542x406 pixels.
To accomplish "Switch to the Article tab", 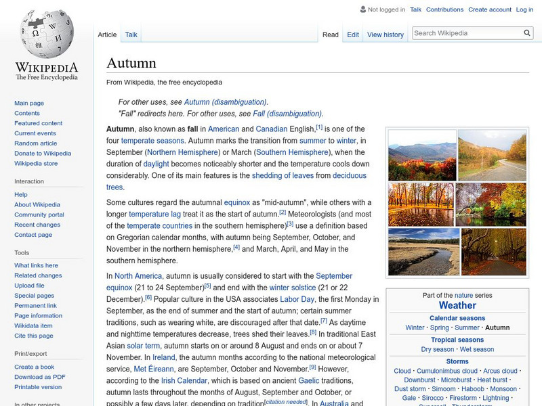I will pyautogui.click(x=107, y=35).
